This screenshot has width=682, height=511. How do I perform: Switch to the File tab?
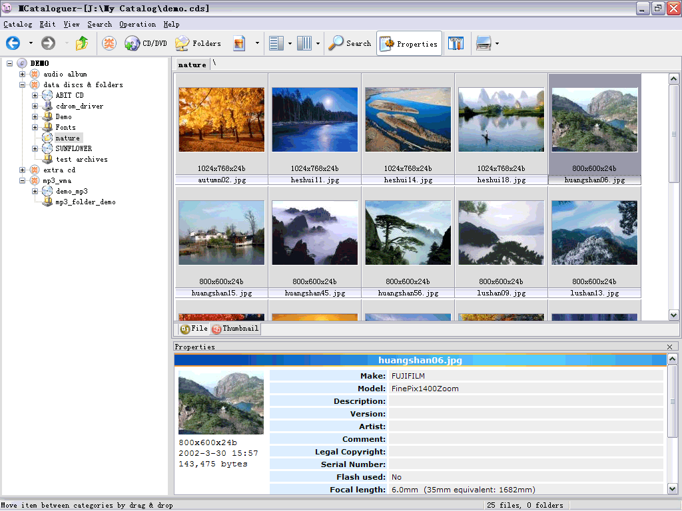[x=194, y=328]
